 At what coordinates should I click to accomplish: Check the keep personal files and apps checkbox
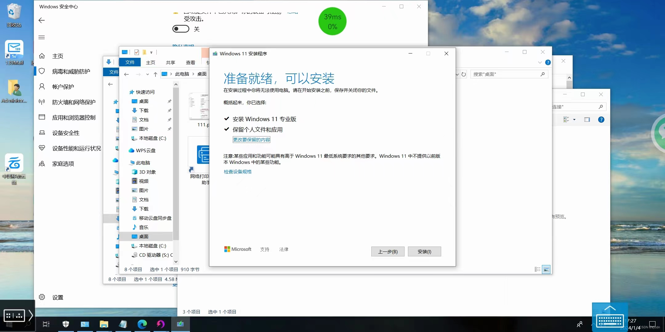[x=227, y=130]
